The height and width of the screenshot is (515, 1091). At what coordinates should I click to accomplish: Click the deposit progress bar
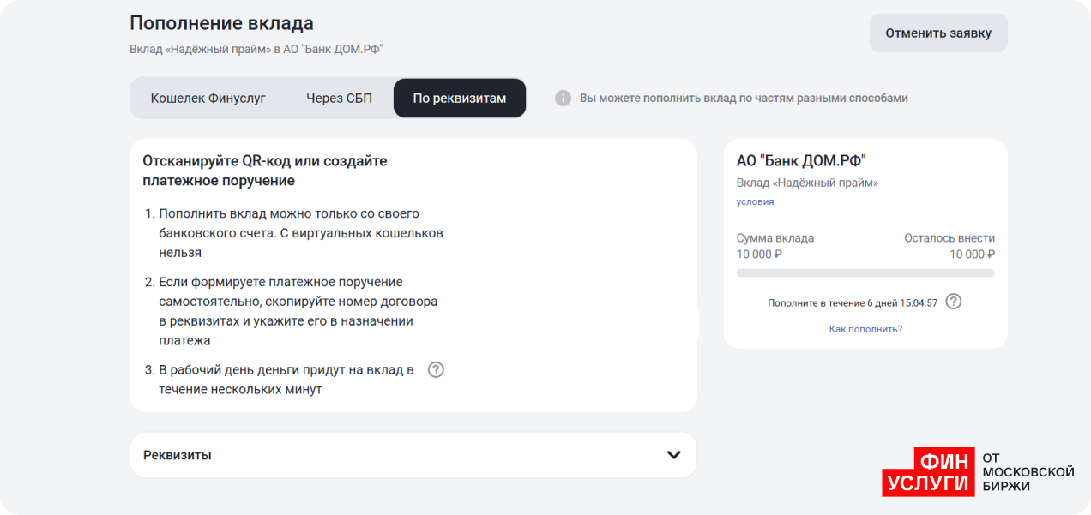coord(865,272)
